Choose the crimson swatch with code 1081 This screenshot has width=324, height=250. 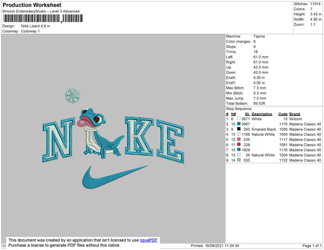click(239, 144)
